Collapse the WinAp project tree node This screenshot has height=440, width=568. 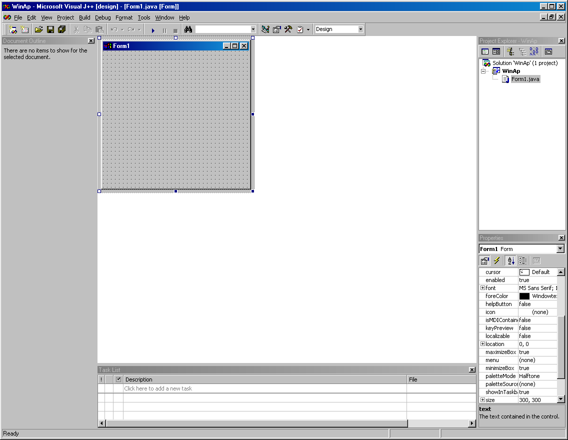[x=483, y=71]
